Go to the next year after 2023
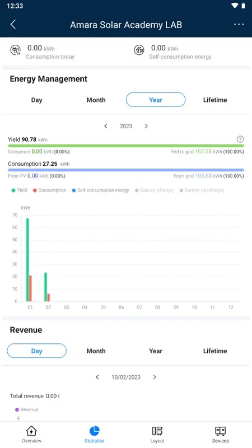This screenshot has height=448, width=252. [x=146, y=126]
